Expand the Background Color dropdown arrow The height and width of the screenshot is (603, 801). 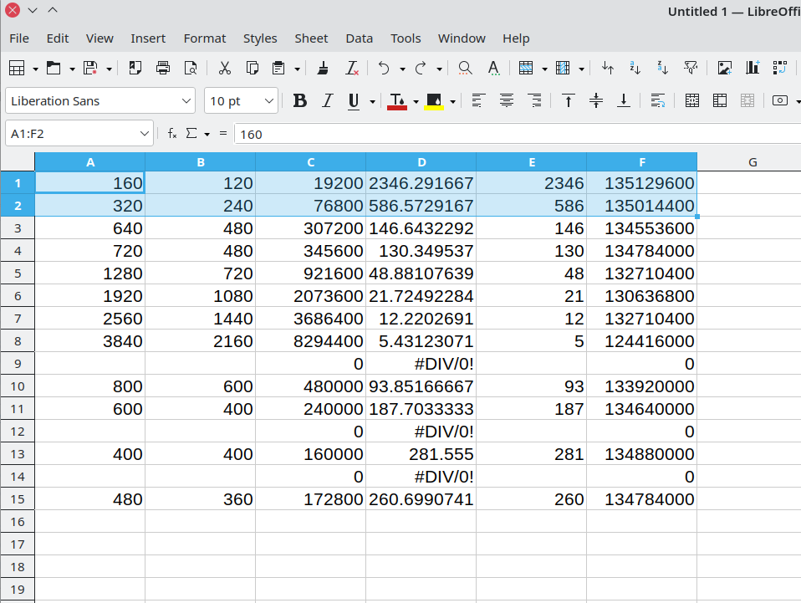[452, 101]
